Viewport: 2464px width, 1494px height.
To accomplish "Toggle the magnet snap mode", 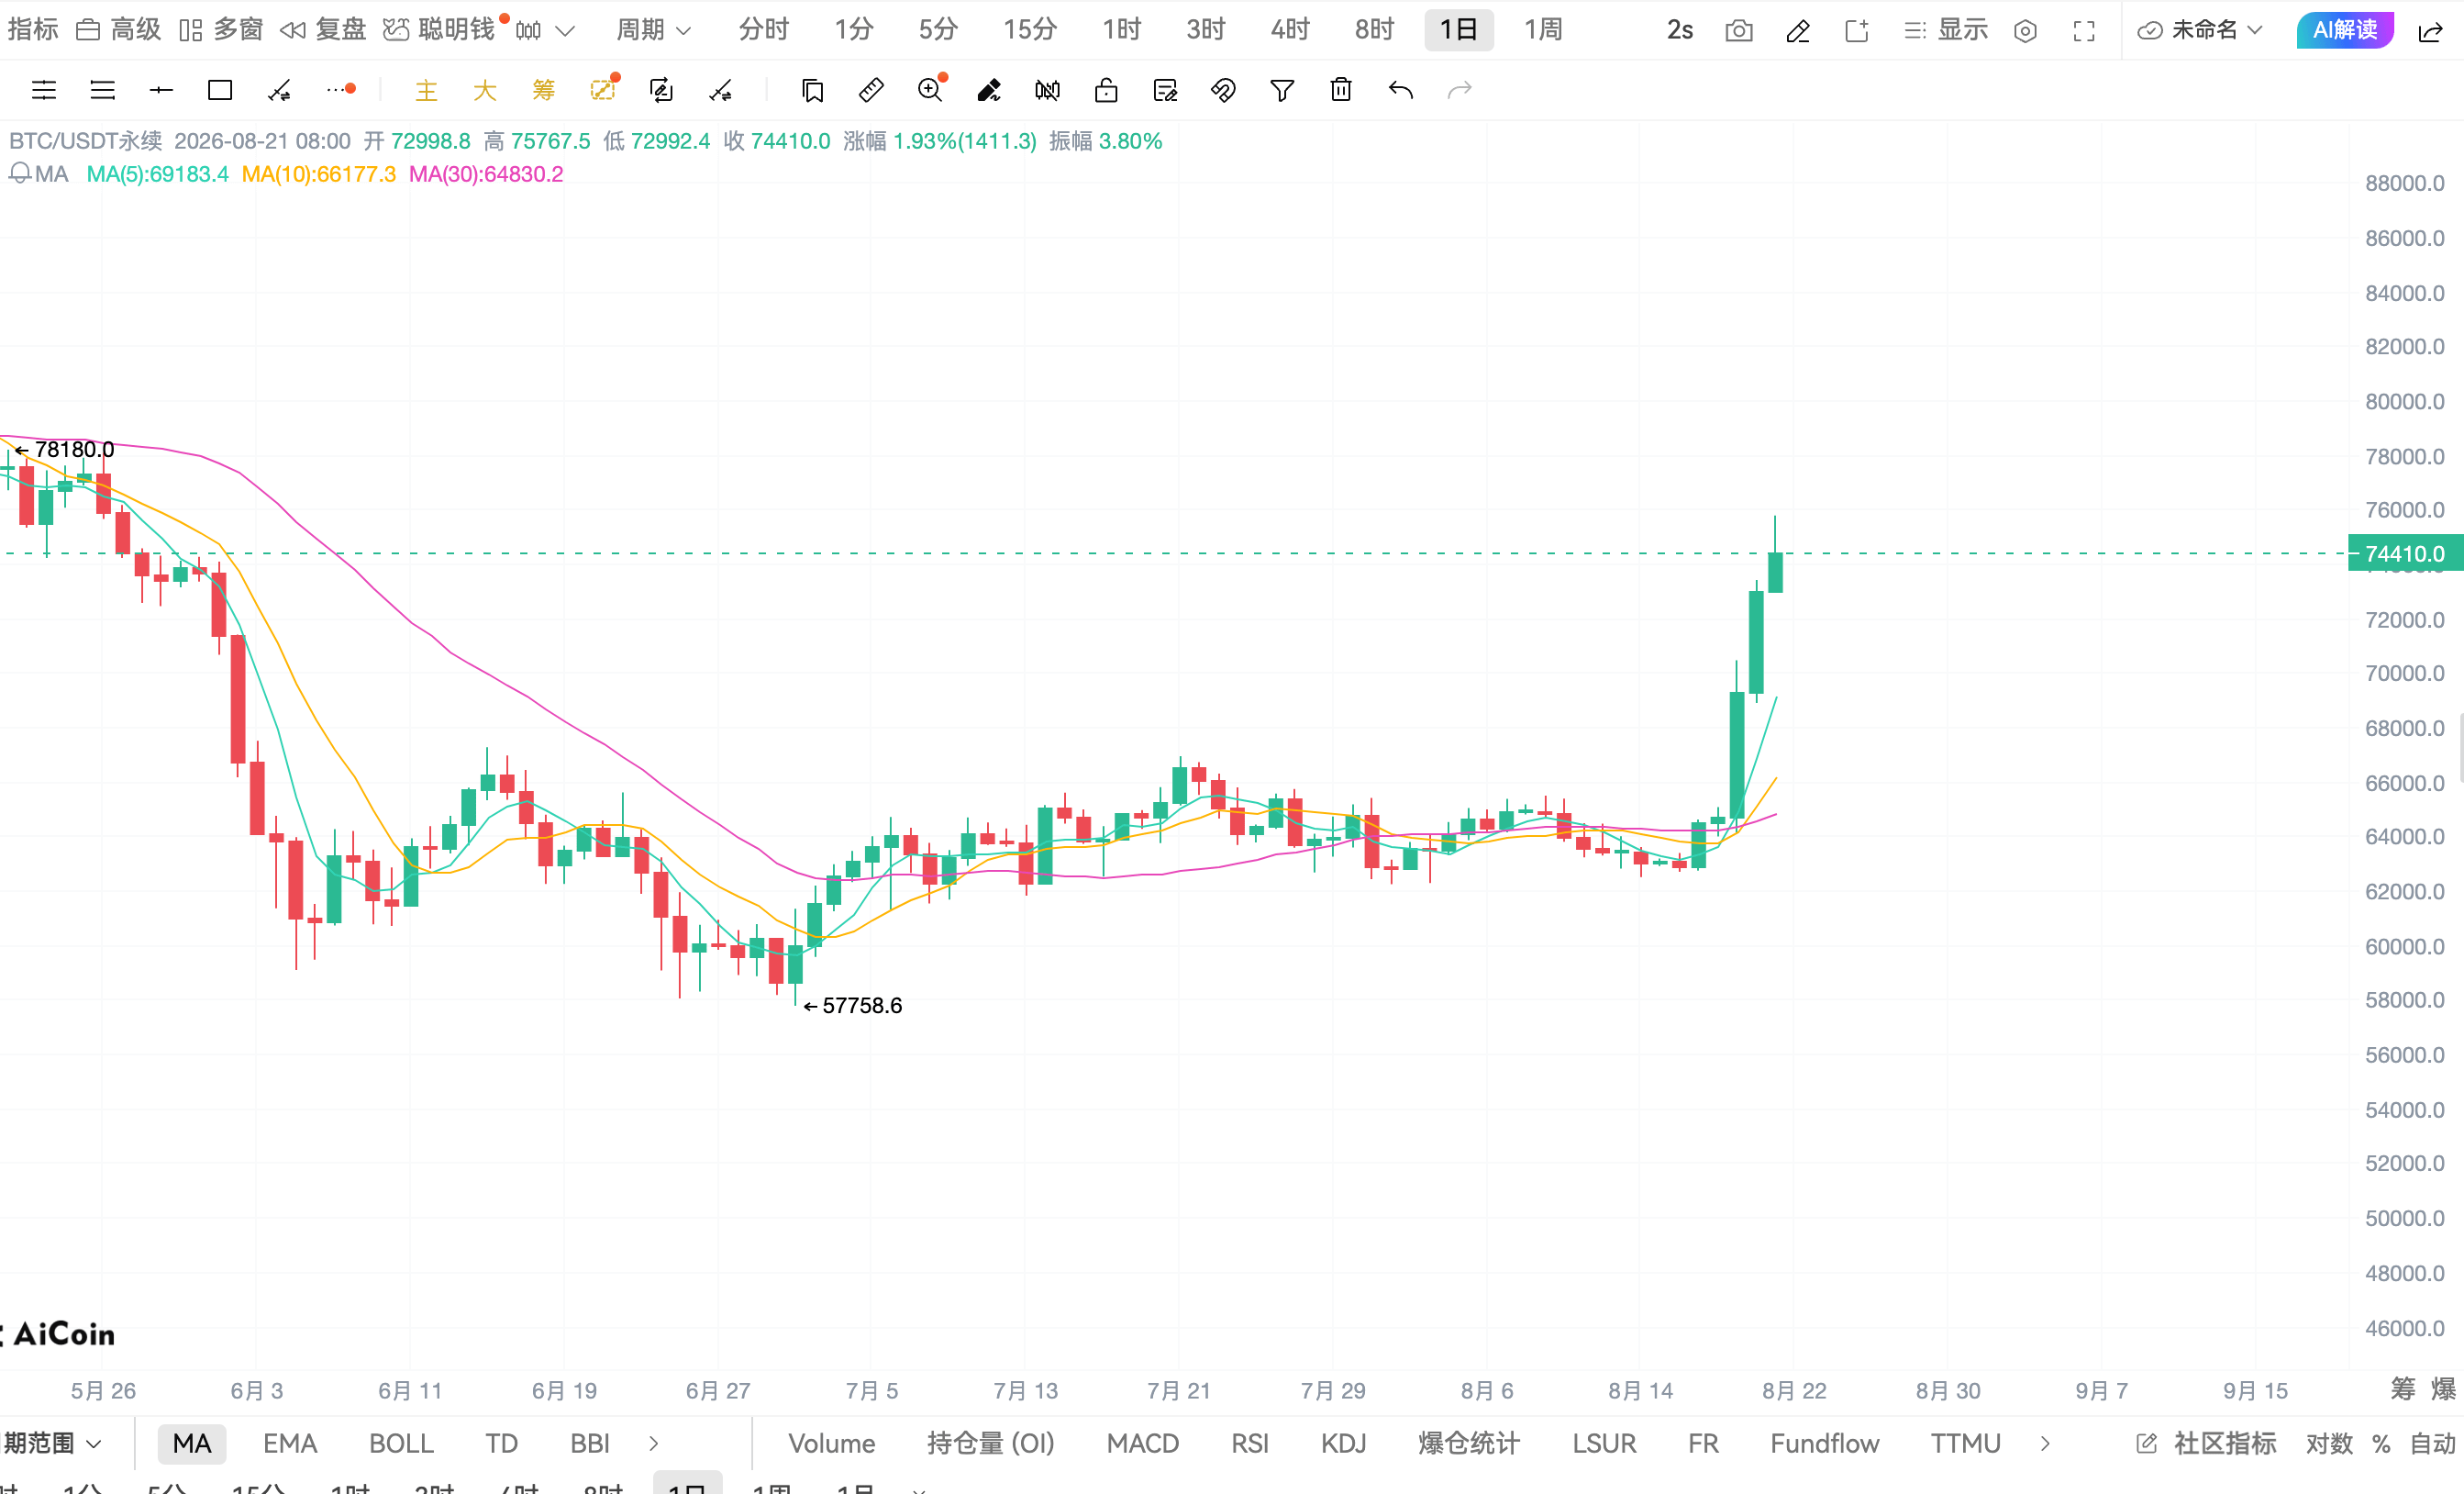I will click(1223, 91).
